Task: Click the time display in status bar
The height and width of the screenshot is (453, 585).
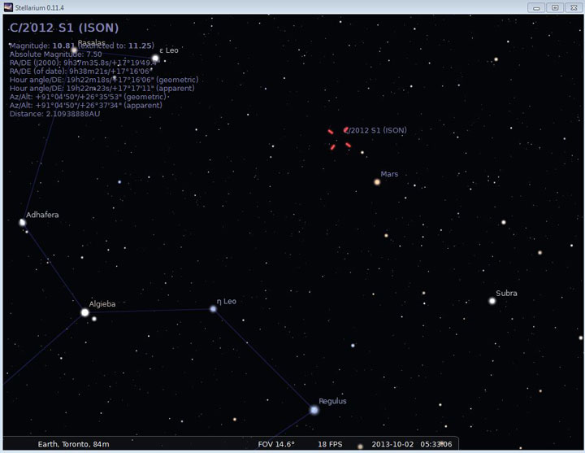Action: click(x=437, y=444)
